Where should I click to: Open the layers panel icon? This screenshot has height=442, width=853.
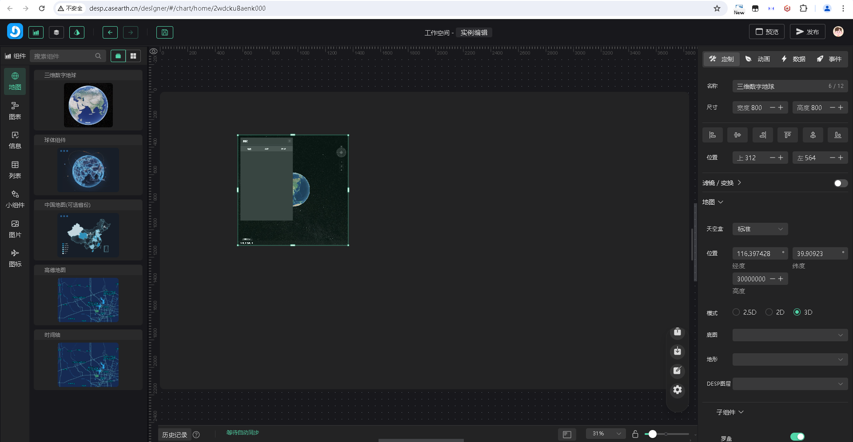point(56,32)
